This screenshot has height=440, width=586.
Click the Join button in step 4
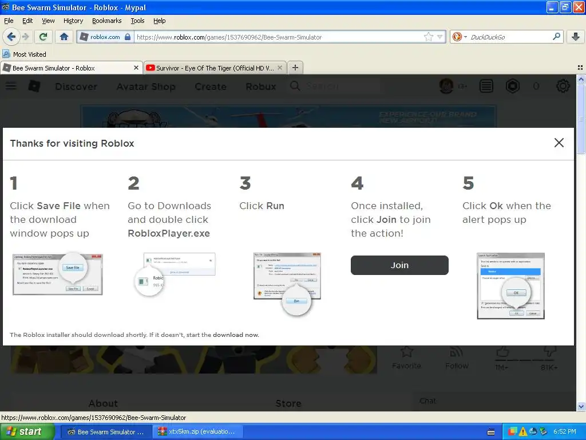tap(399, 265)
